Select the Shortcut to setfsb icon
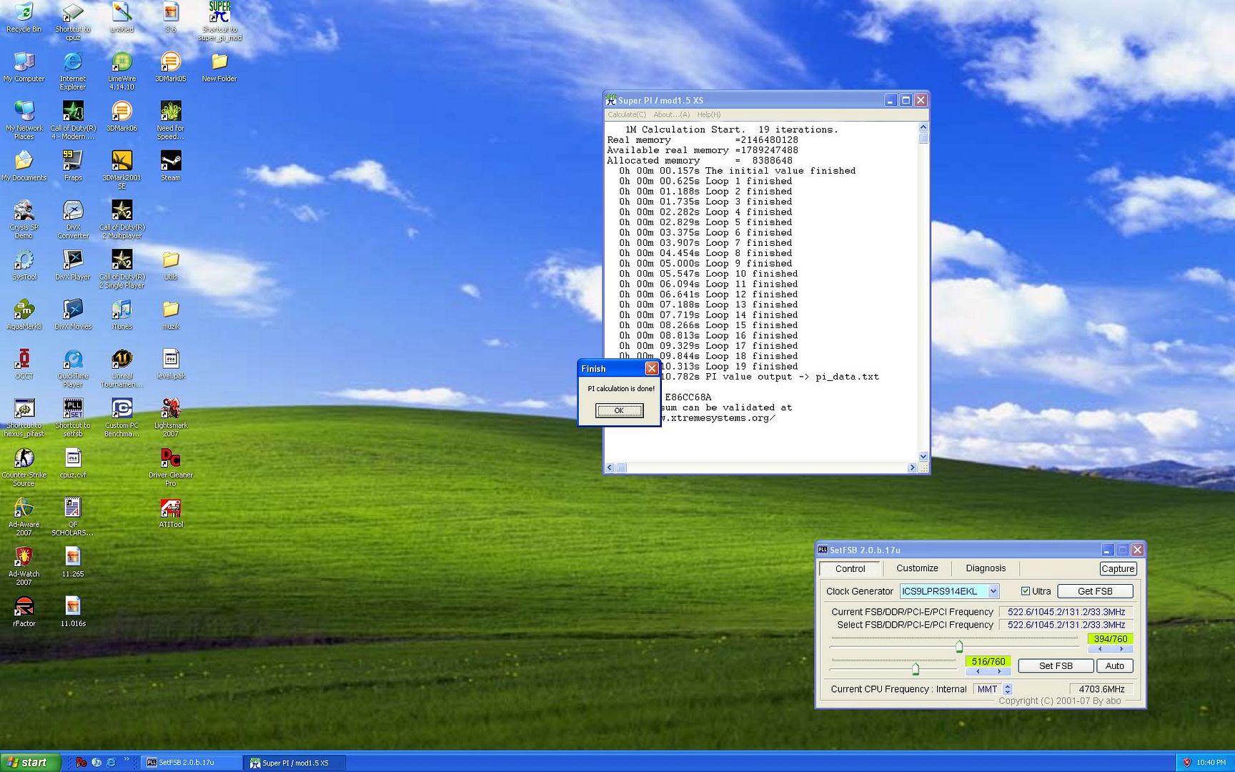1235x772 pixels. point(73,417)
